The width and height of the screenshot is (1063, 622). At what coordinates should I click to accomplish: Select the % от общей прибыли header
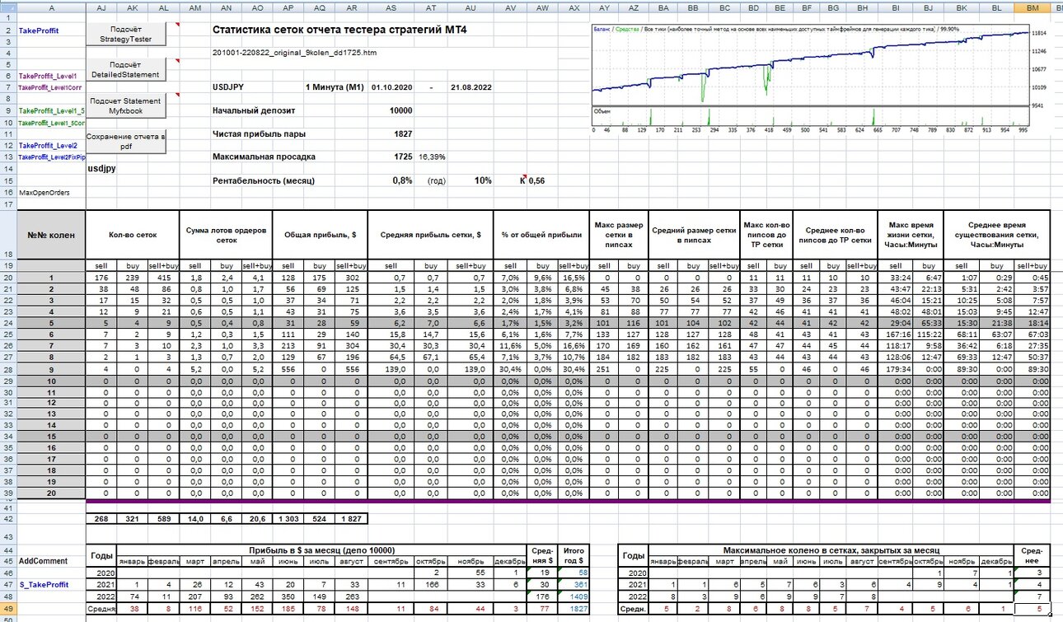[x=541, y=234]
